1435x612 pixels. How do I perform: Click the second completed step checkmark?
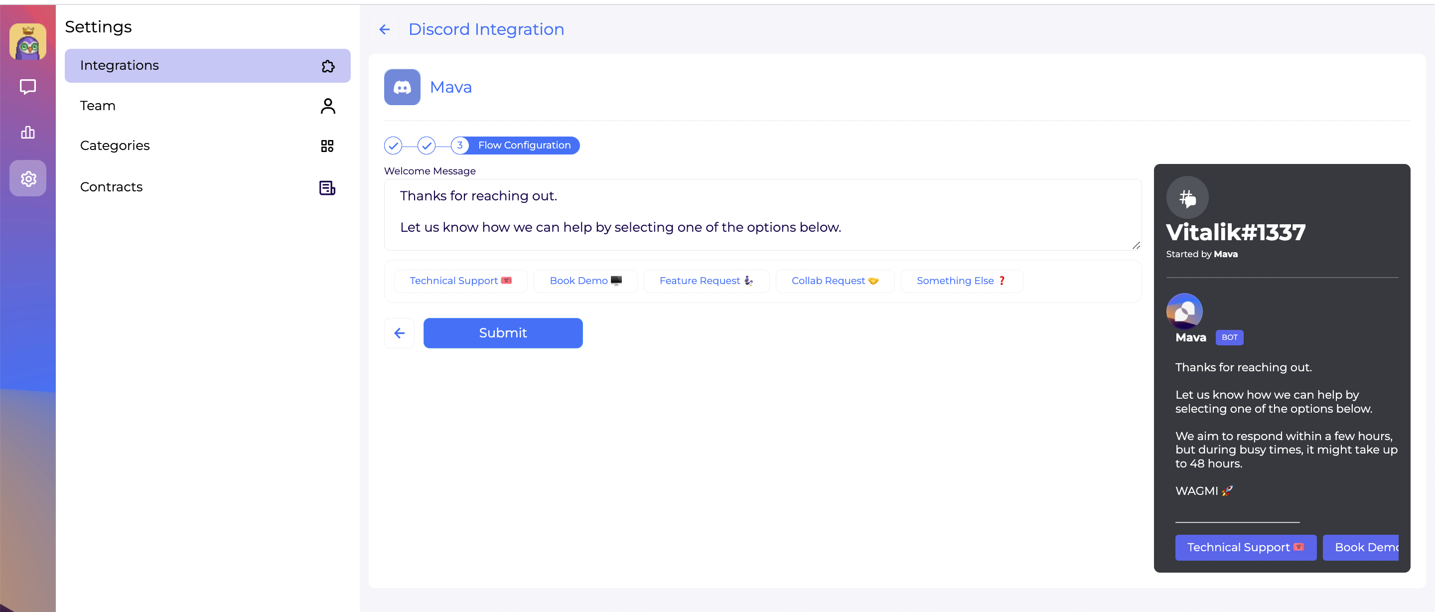pyautogui.click(x=427, y=146)
